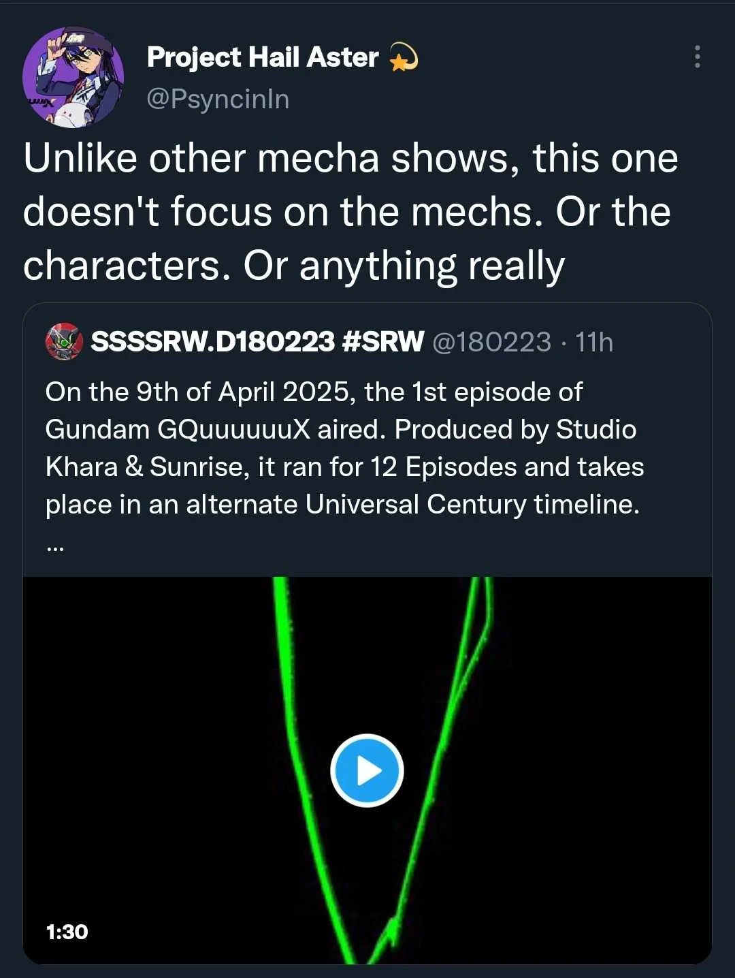This screenshot has height=978, width=735.
Task: Expand the truncated quoted text via the ellipsis
Action: (55, 545)
